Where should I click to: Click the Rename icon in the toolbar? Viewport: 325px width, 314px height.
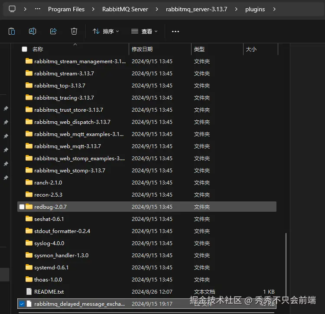[32, 32]
